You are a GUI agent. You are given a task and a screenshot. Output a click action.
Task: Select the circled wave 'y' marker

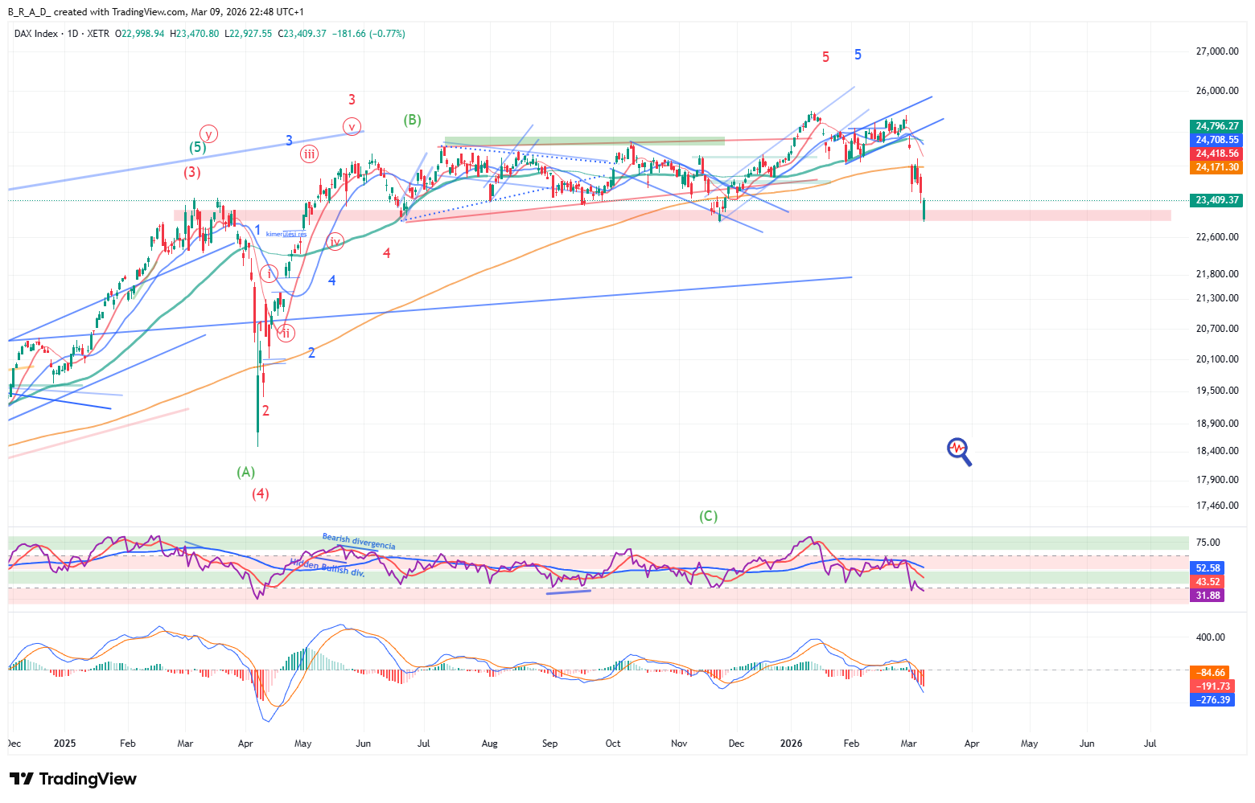coord(208,134)
